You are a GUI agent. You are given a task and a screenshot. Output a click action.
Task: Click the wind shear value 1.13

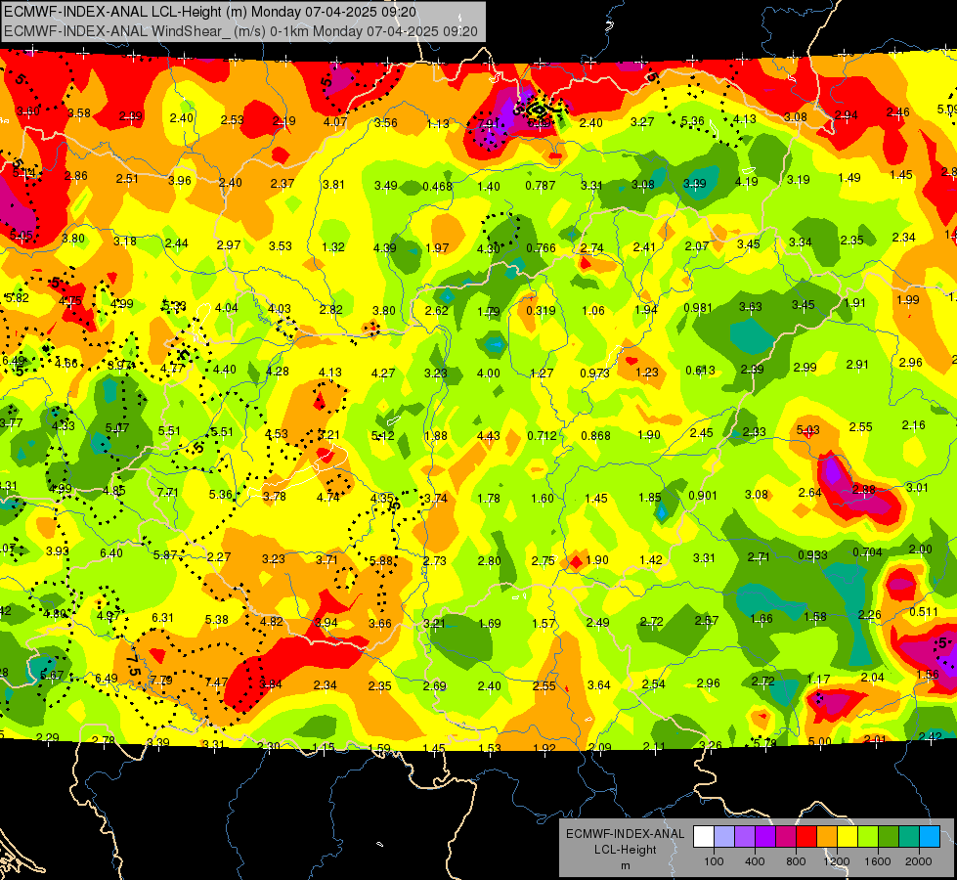click(438, 124)
